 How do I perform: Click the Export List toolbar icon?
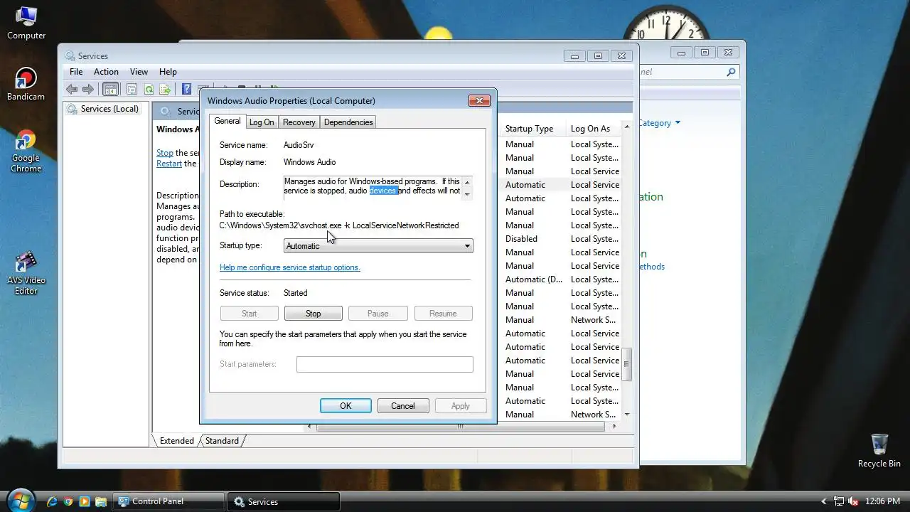pos(165,89)
